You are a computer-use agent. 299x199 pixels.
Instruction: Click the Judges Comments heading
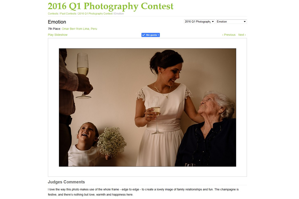66,182
